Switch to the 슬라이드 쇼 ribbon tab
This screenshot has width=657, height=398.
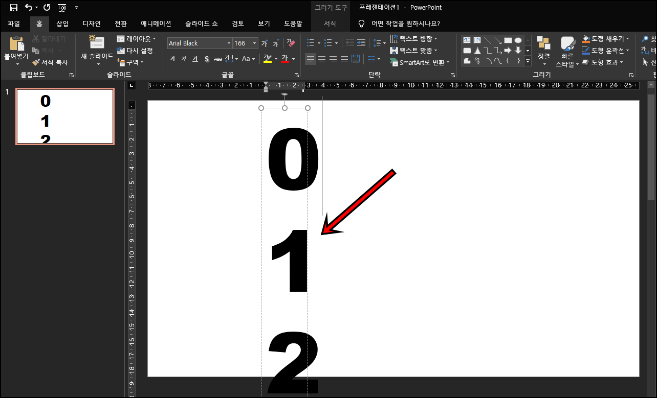[x=201, y=24]
